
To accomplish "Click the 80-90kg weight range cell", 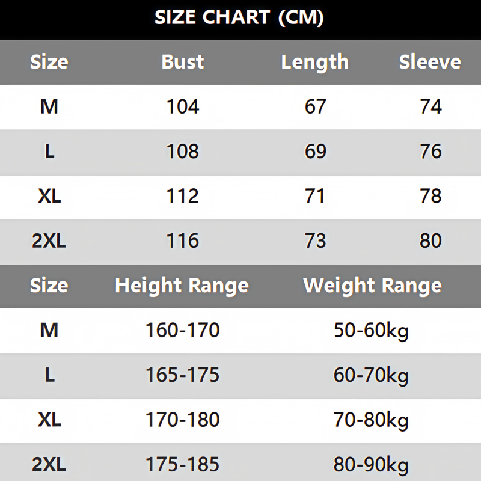I will pos(371,464).
